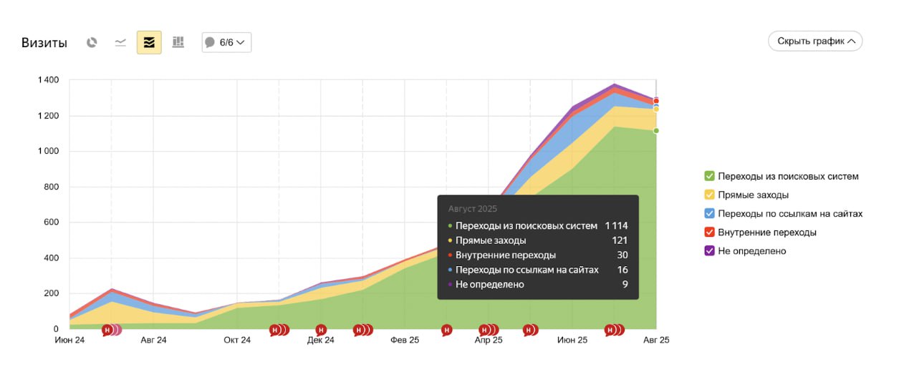Switch to stacked column chart icon

click(178, 42)
